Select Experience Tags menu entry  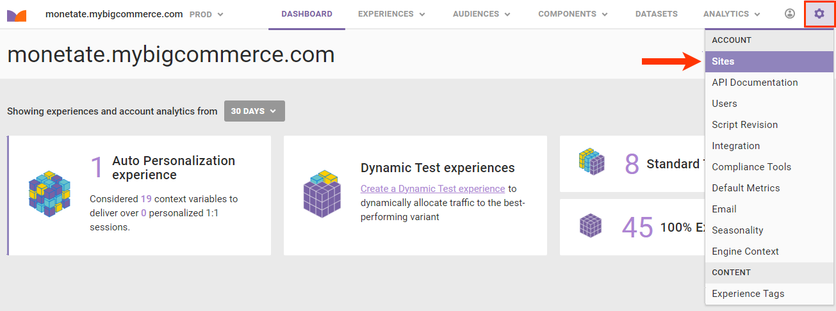coord(748,294)
